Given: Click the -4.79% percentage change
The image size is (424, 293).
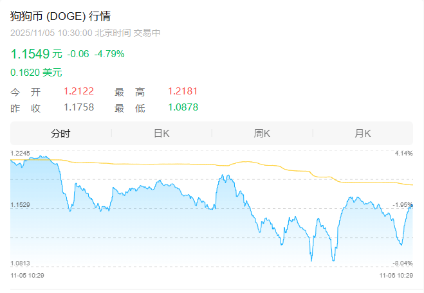Looking at the screenshot, I should (109, 54).
